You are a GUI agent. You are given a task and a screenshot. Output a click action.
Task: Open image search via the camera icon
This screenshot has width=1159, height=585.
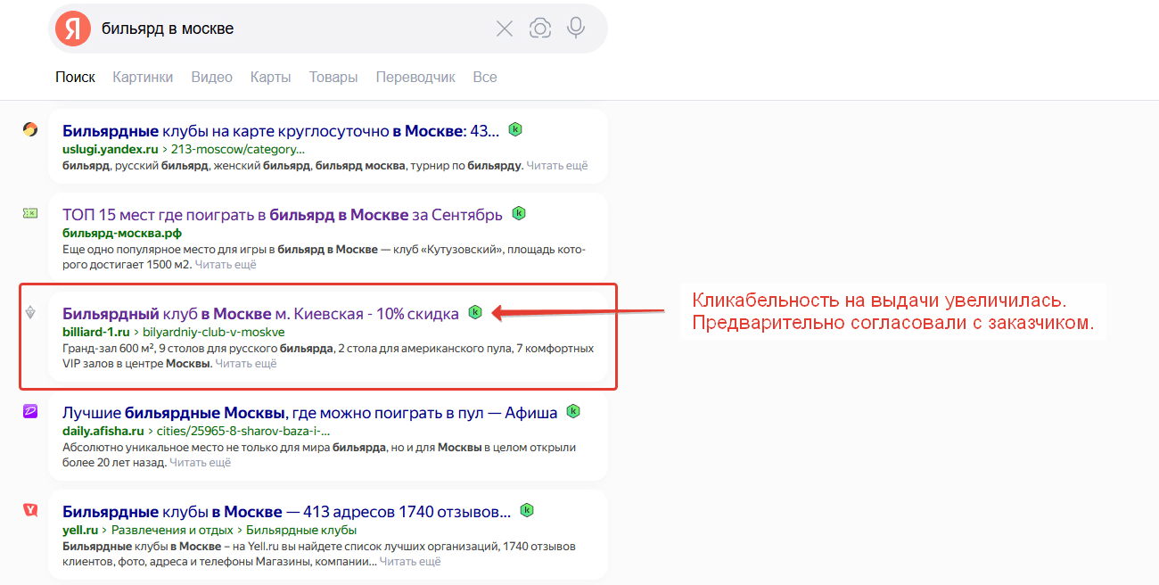(540, 29)
